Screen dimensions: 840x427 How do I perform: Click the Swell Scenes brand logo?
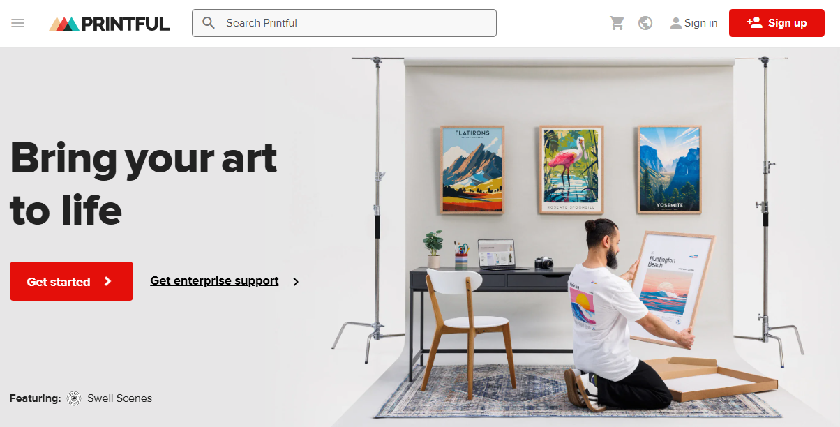74,398
